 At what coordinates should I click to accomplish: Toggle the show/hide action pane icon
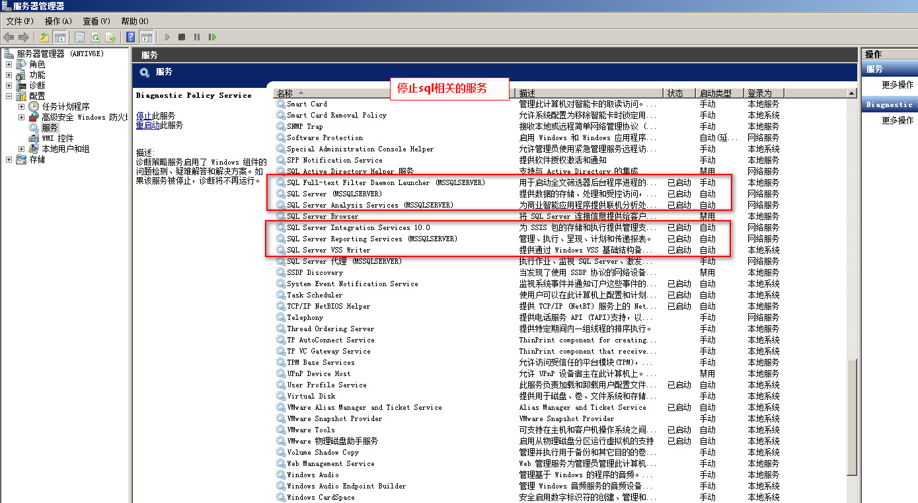pos(146,37)
